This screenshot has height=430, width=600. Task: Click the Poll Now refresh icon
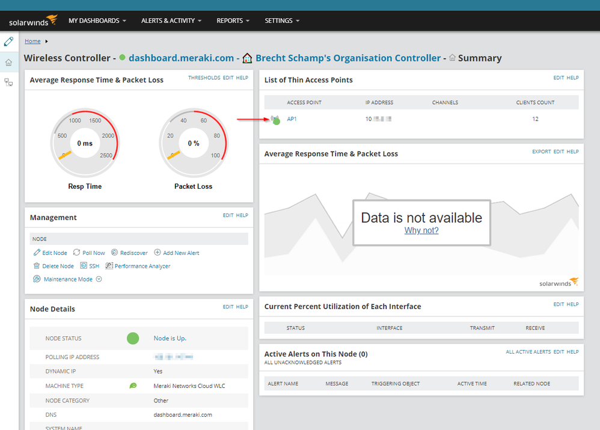pos(76,253)
